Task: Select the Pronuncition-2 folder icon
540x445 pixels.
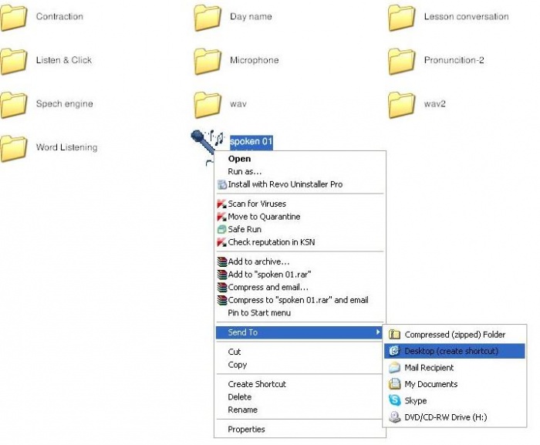Action: tap(402, 61)
